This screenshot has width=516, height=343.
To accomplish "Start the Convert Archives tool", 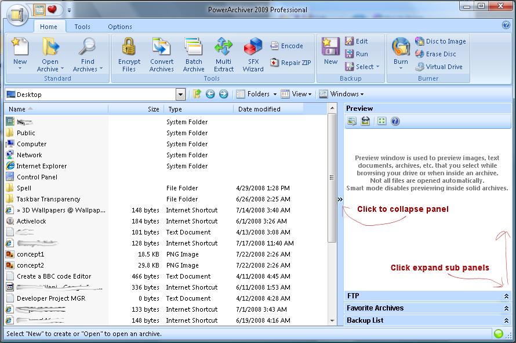I will click(162, 55).
